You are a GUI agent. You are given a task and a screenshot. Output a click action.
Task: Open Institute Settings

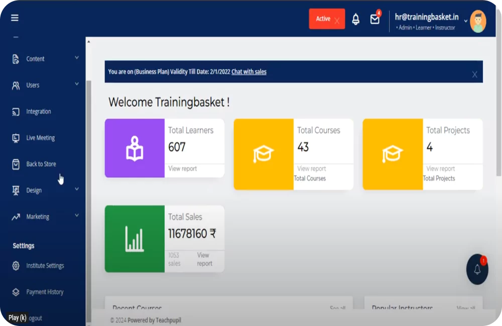pos(45,265)
